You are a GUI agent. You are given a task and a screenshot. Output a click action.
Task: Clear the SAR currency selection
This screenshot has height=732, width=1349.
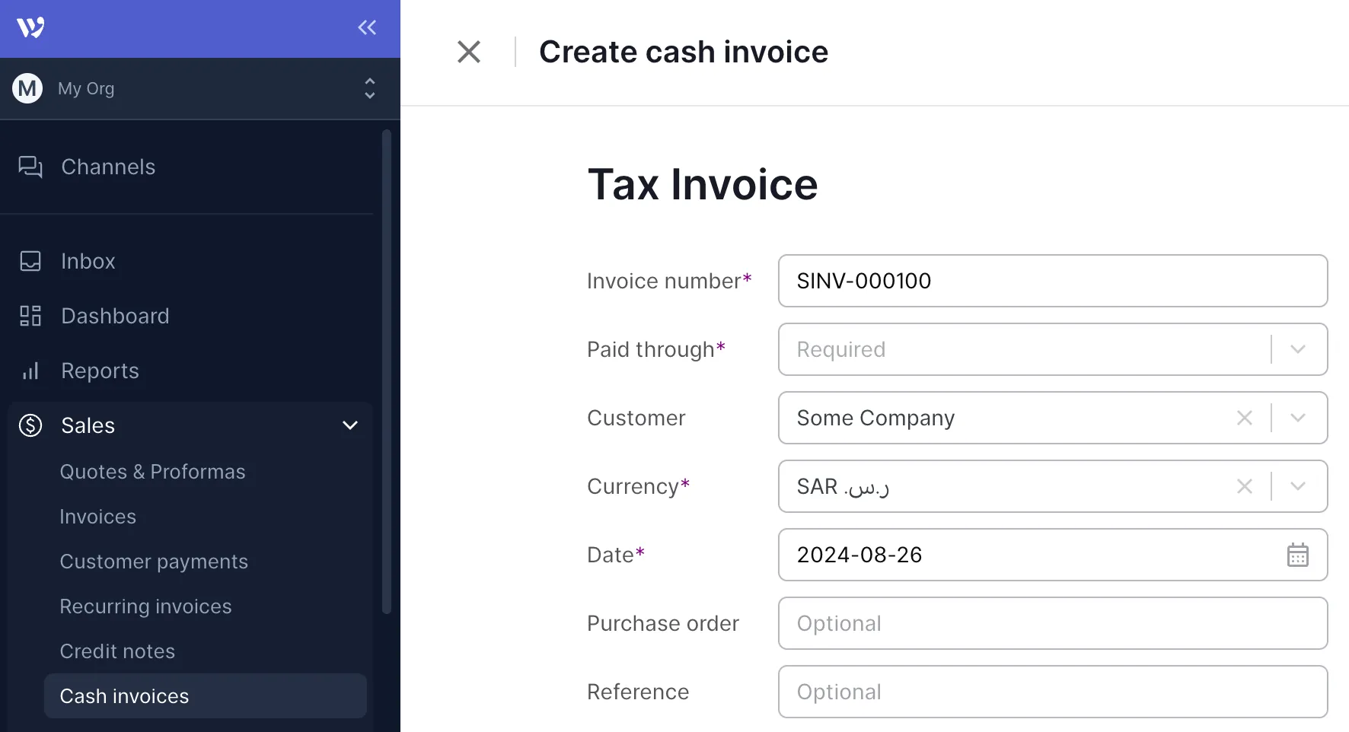point(1245,486)
